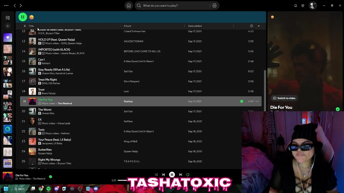344x193 pixels.
Task: Open Chrome from the taskbar
Action: coord(41,189)
